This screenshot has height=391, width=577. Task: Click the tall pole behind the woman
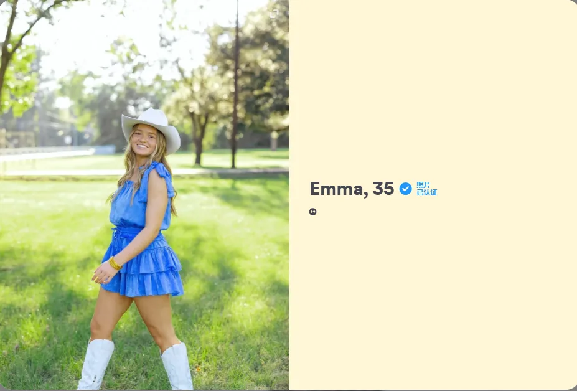tap(235, 84)
